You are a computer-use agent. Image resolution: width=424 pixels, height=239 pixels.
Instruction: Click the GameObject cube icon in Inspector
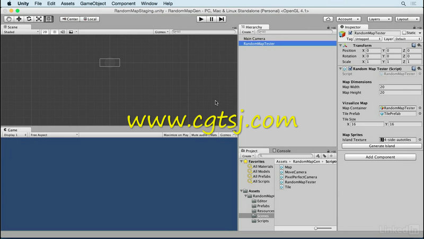click(342, 35)
